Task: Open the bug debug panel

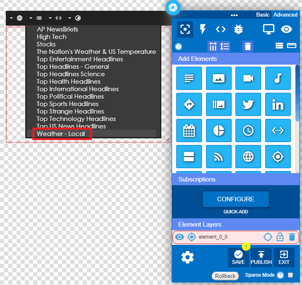Action: pos(239,29)
